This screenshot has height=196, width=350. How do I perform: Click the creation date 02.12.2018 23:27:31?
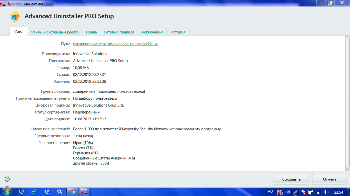89,75
